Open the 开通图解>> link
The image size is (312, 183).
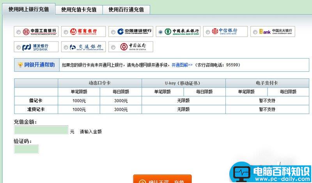[182, 65]
